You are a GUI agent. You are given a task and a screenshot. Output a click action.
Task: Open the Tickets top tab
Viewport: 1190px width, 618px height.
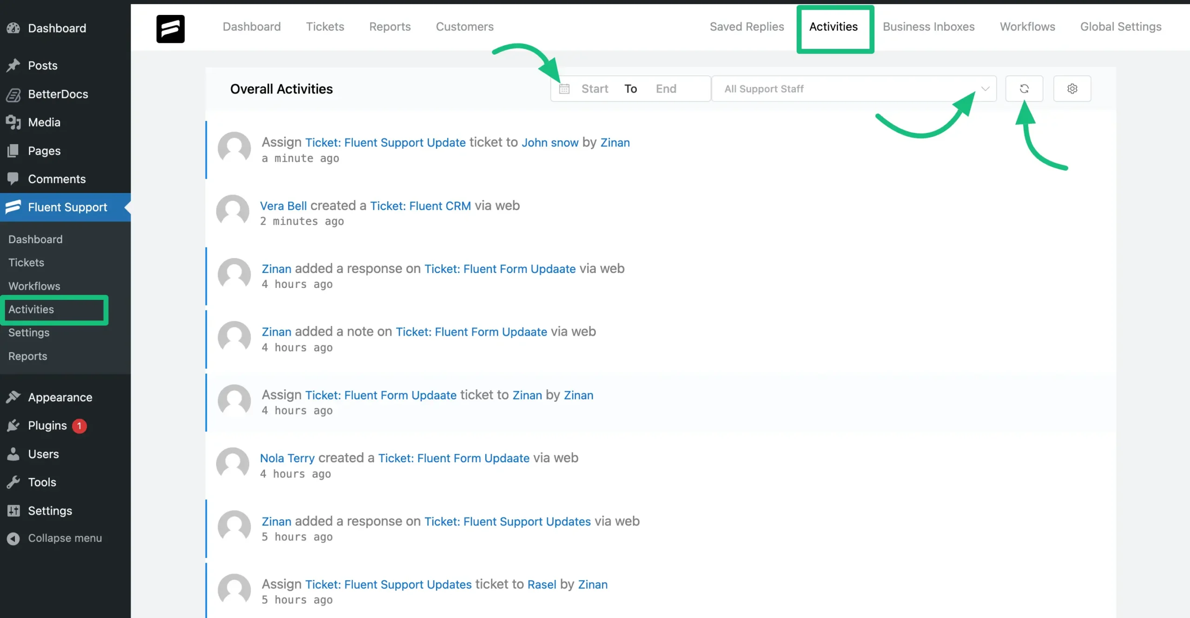[325, 27]
